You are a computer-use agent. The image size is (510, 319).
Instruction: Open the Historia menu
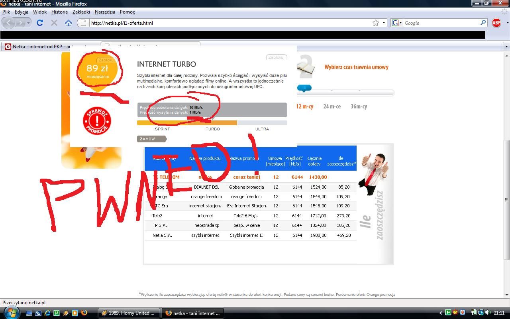click(59, 12)
